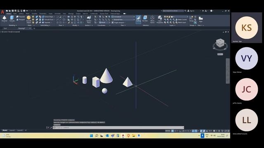The image size is (264, 148).
Task: Open the Manage ribbon tab
Action: (71, 14)
